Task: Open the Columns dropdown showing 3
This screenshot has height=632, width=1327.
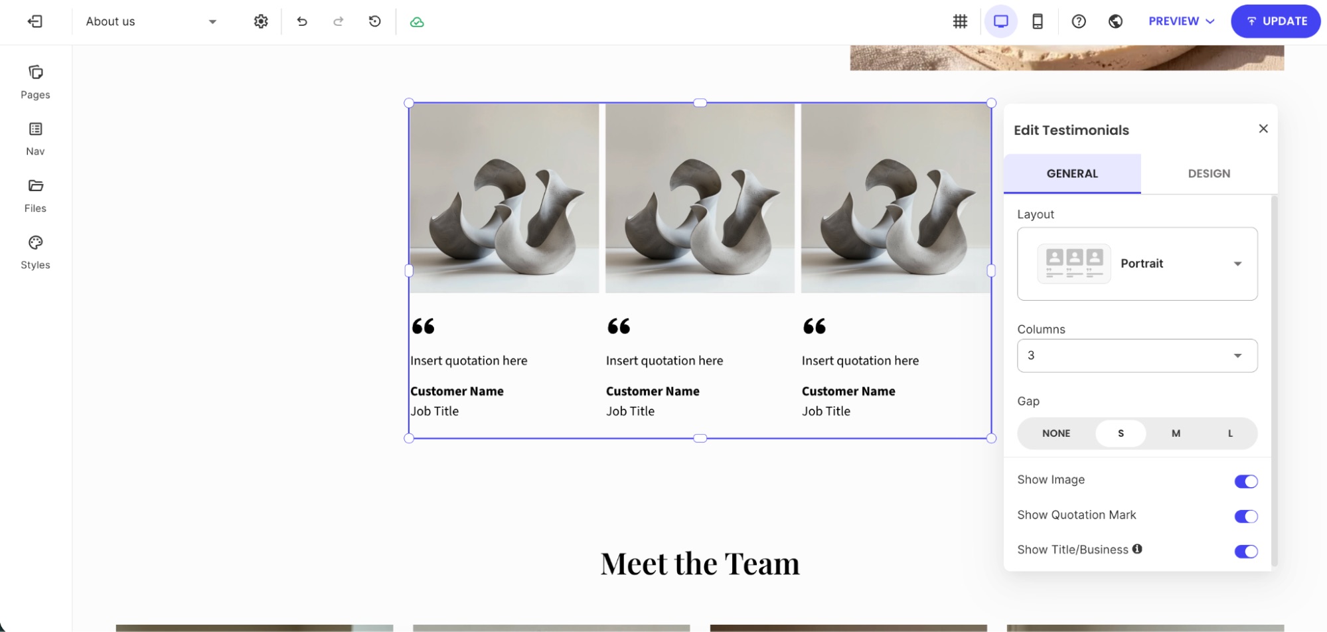Action: 1137,356
